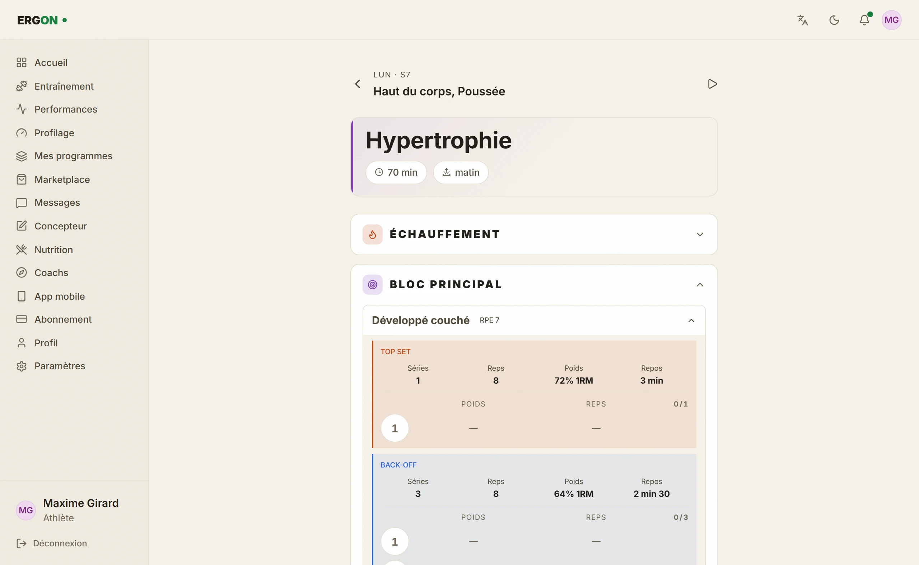Go back with the left arrow

click(358, 84)
